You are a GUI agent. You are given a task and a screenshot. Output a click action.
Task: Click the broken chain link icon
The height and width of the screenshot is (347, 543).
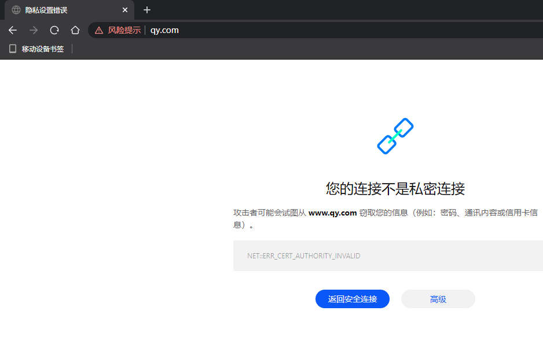point(395,136)
